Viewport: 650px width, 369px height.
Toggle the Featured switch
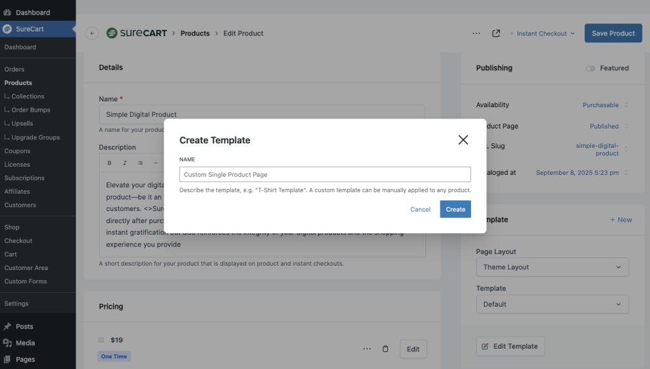[590, 68]
